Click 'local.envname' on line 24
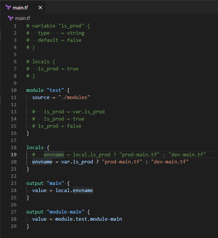This screenshot has height=238, width=218. click(74, 191)
